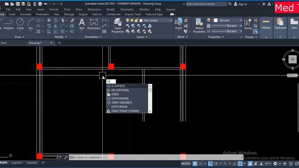Screen dimensions: 299x168
Task: Click Match Properties tool
Action: click(199, 26)
